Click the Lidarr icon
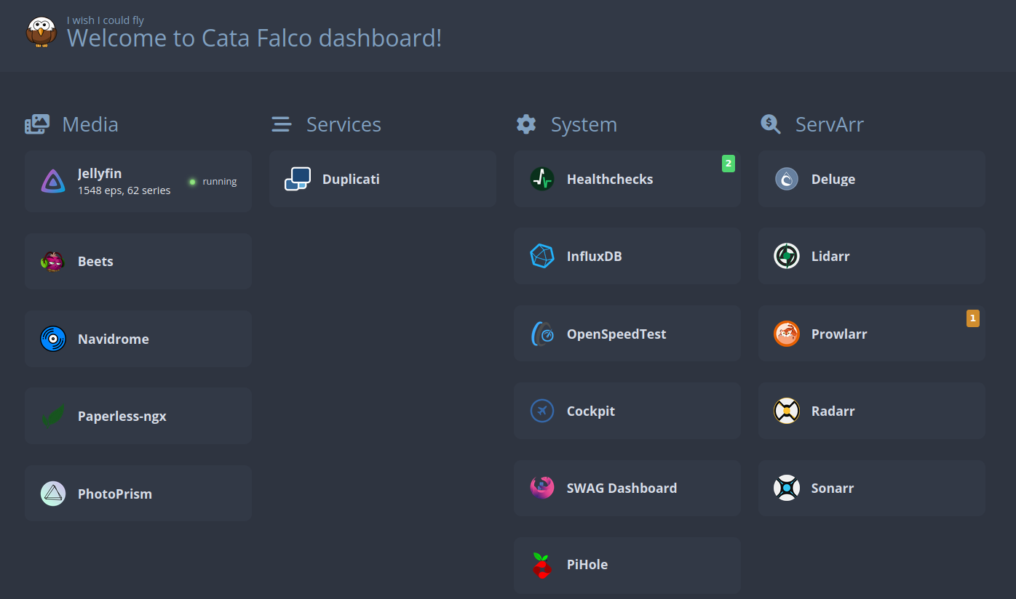 point(787,256)
